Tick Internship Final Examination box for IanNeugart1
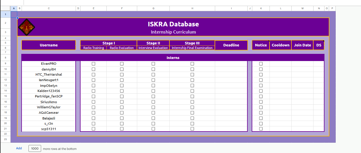361x153 pixels. (x=192, y=80)
